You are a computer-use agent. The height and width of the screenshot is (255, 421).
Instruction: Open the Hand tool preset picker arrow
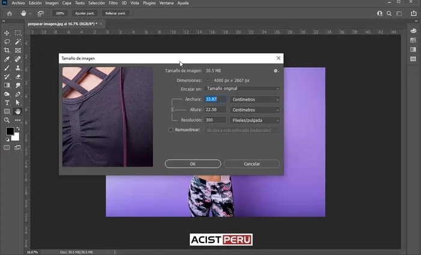click(30, 13)
